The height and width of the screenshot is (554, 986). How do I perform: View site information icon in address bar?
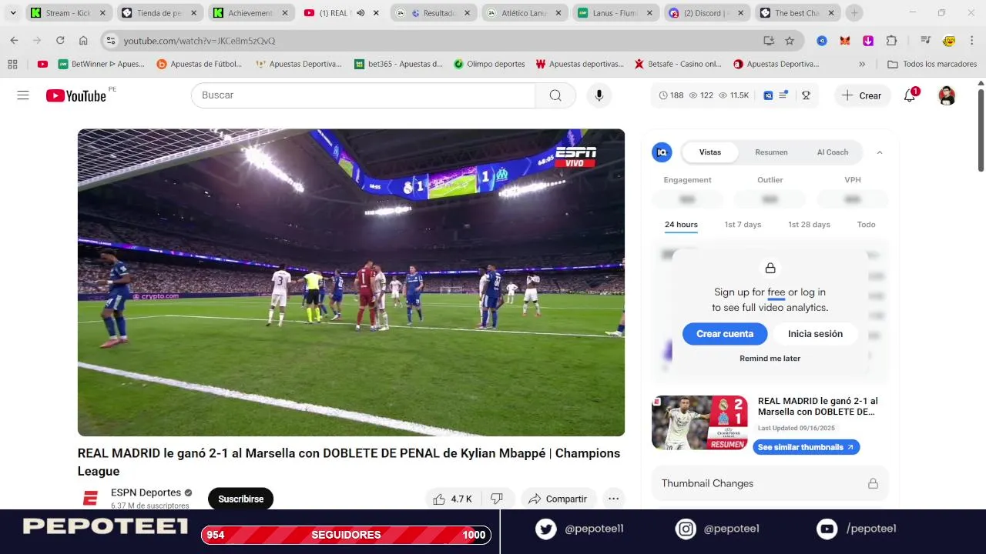(110, 41)
